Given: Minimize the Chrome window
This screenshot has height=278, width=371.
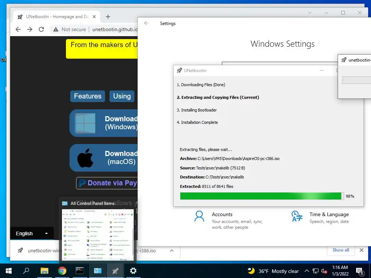Looking at the screenshot, I should click(326, 13).
